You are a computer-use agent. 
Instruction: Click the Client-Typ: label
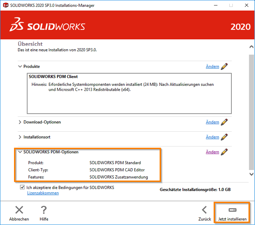38,170
